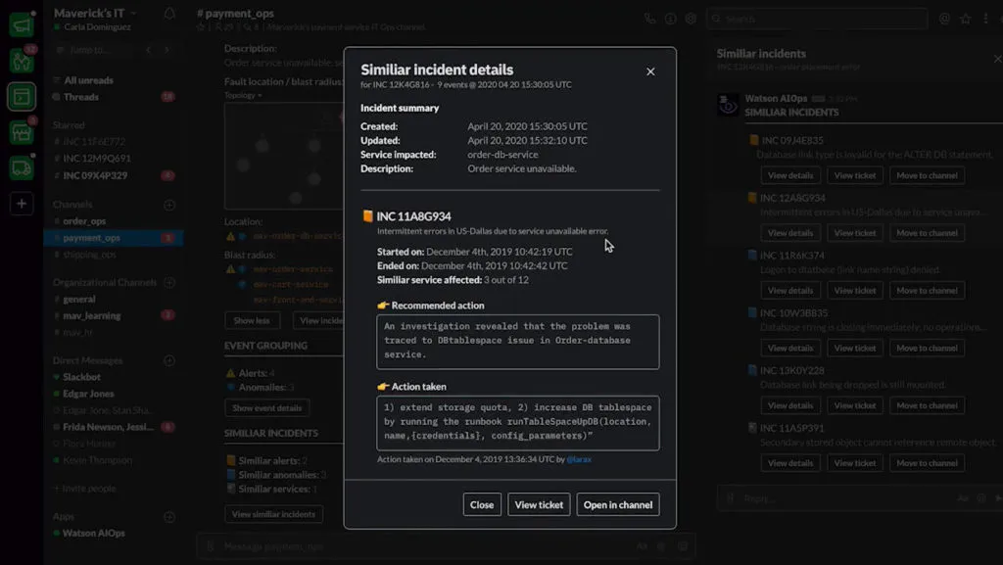1003x565 pixels.
Task: Open channel settings gear icon
Action: coord(691,19)
